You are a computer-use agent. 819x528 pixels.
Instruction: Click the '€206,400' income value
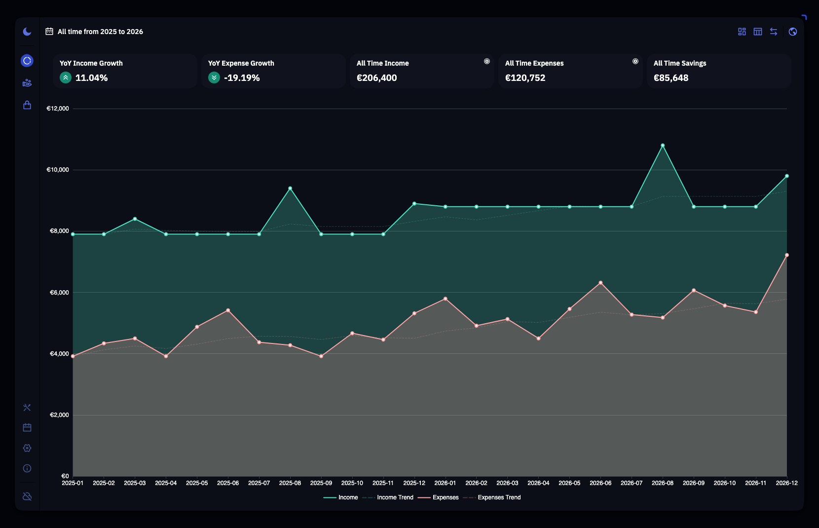point(376,78)
